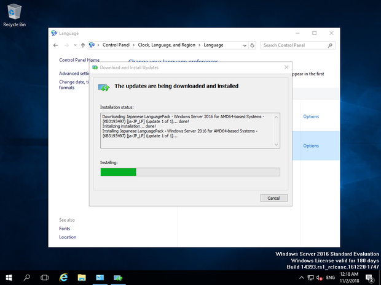Open the Advanced settings link
The image size is (381, 285).
[x=74, y=74]
